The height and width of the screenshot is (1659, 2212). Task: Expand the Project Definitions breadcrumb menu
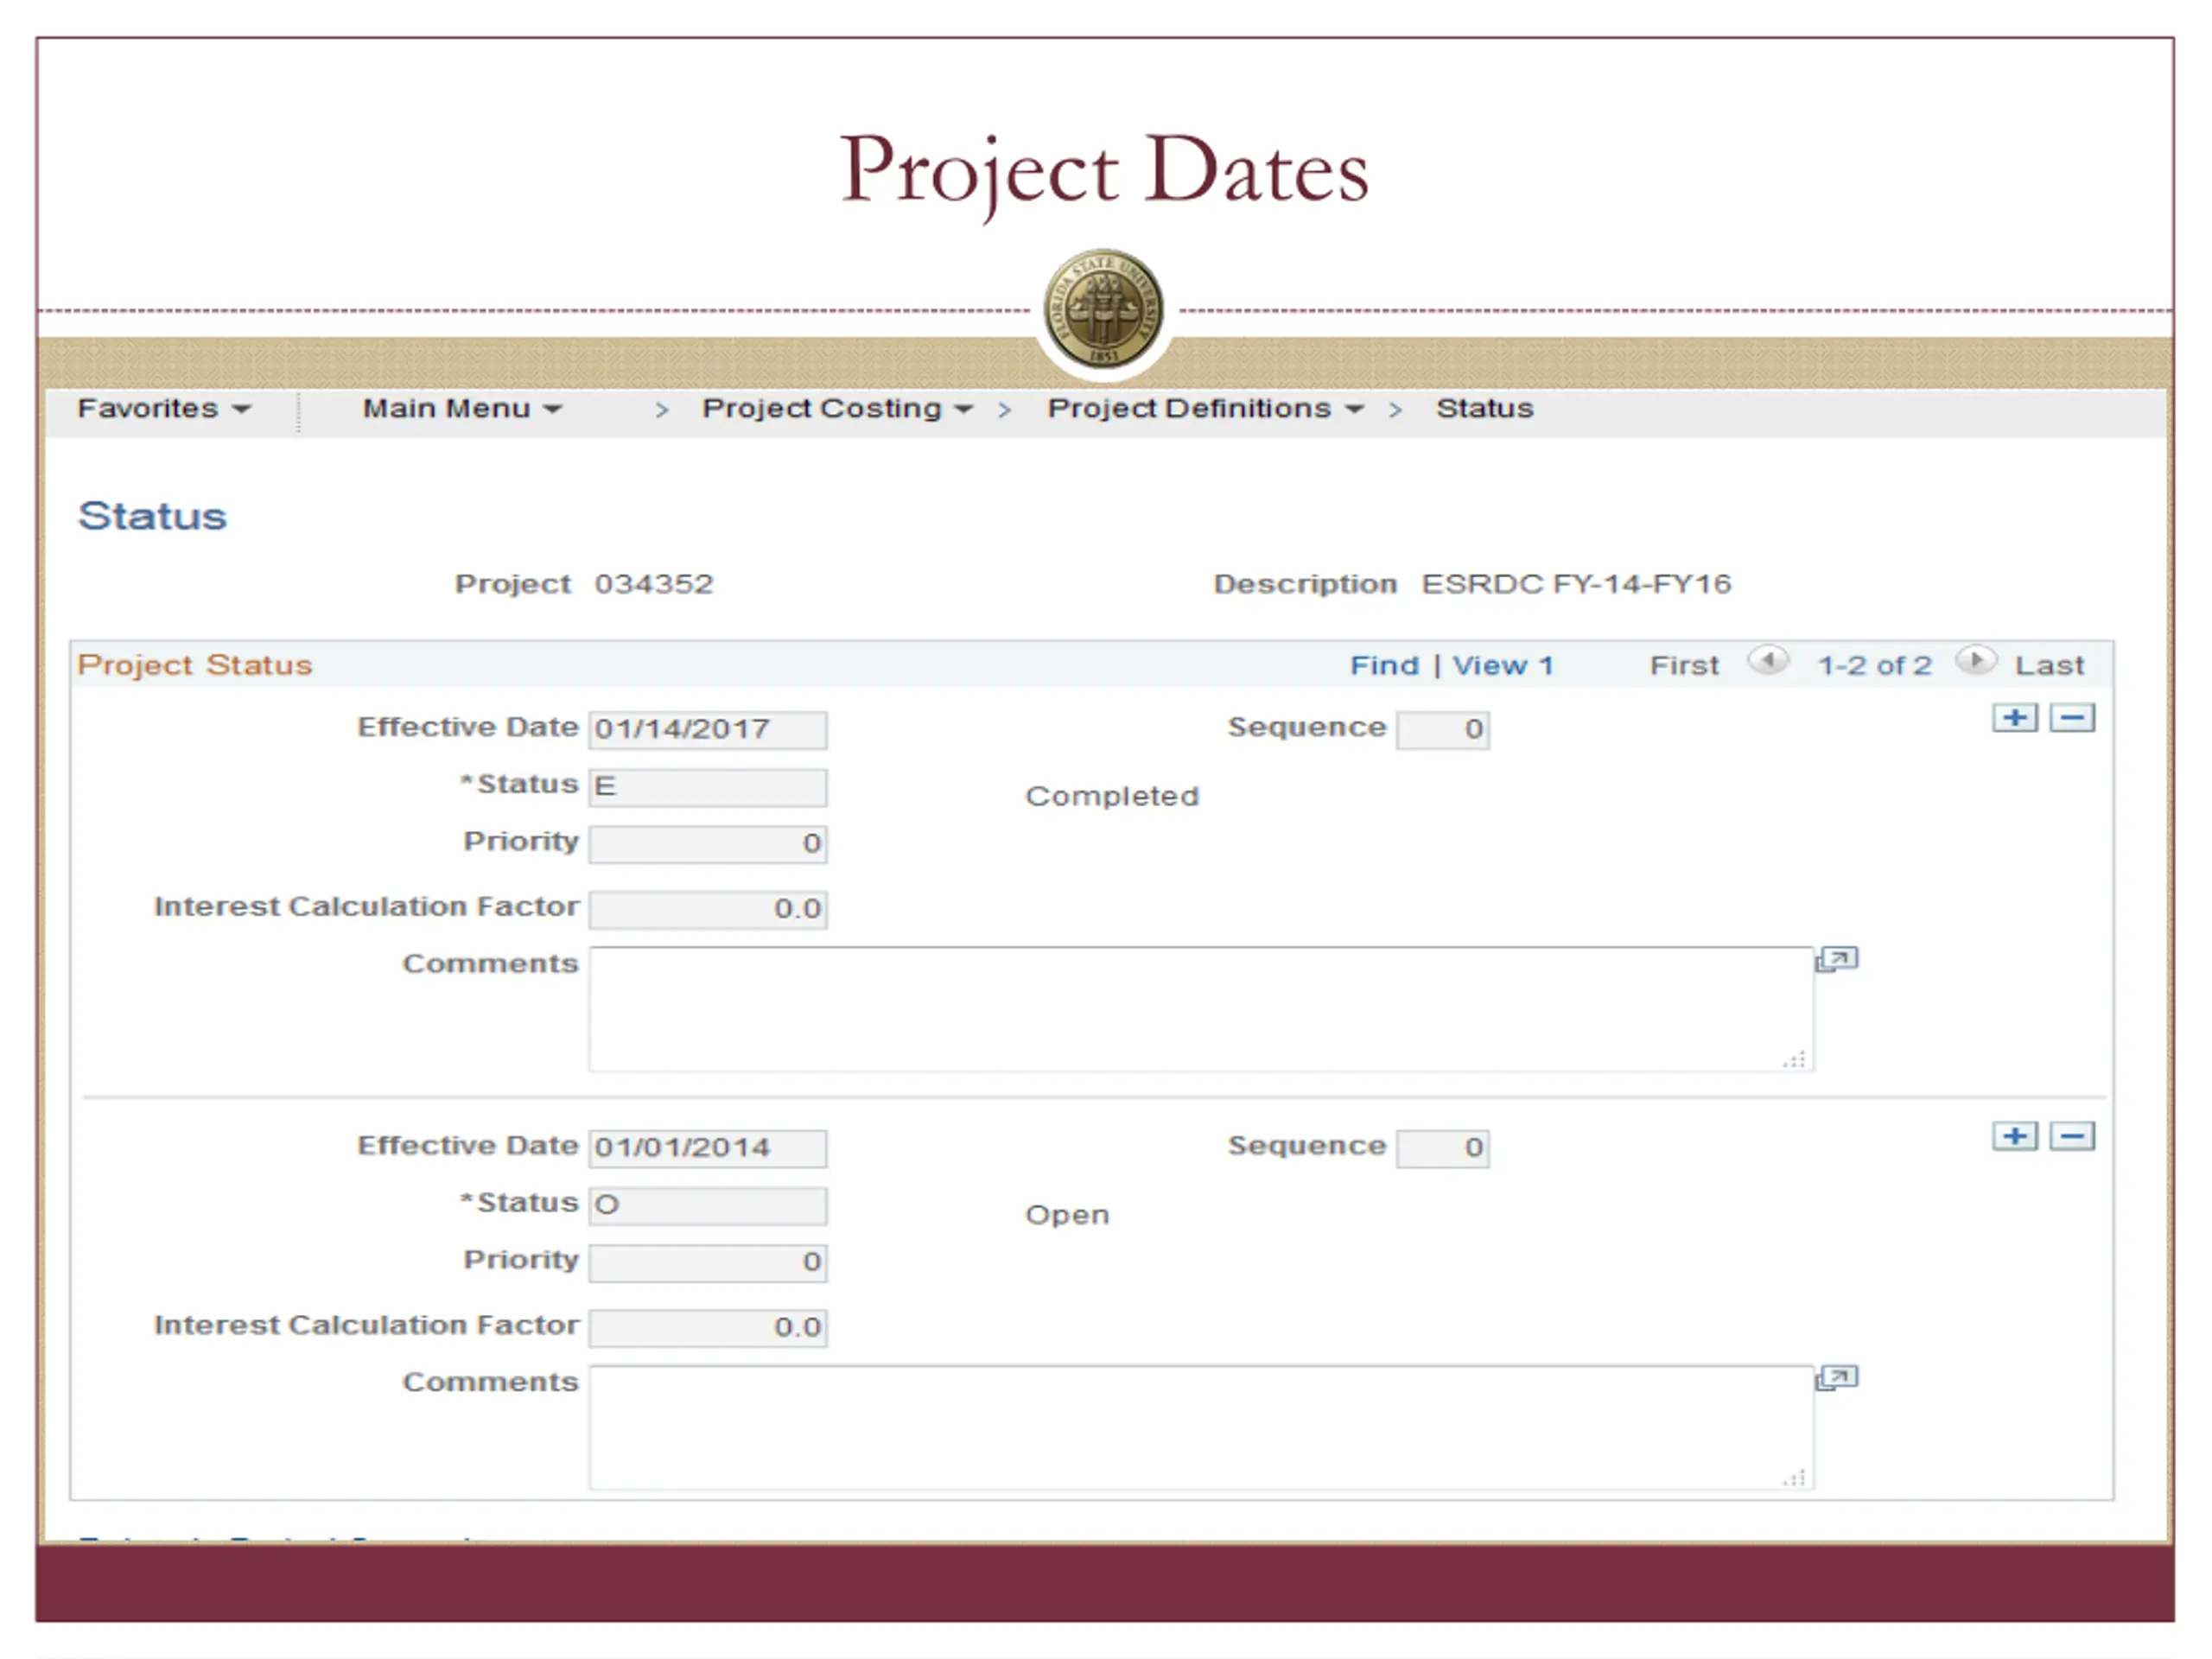1205,408
